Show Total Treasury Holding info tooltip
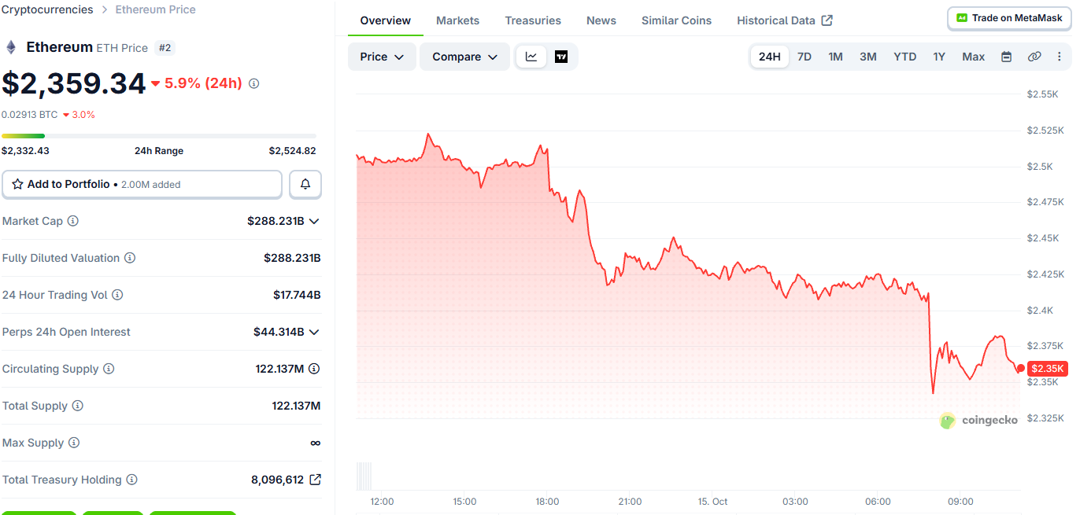 click(x=131, y=480)
